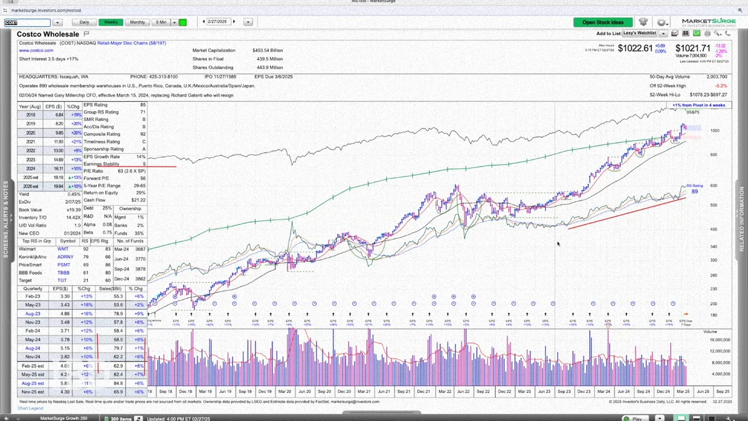Switch chart to Daily timeframe
The width and height of the screenshot is (748, 421).
84,22
